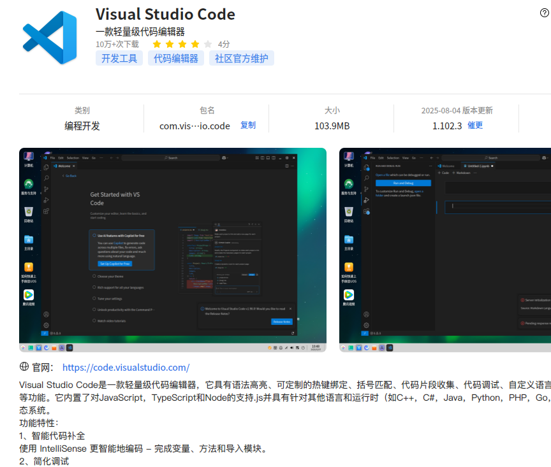Click the version number 1.102.3
Viewport: 551px width, 467px height.
point(447,126)
